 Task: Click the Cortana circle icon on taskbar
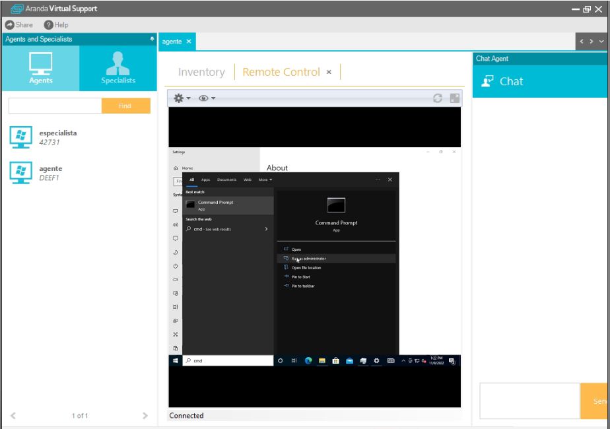coord(280,361)
